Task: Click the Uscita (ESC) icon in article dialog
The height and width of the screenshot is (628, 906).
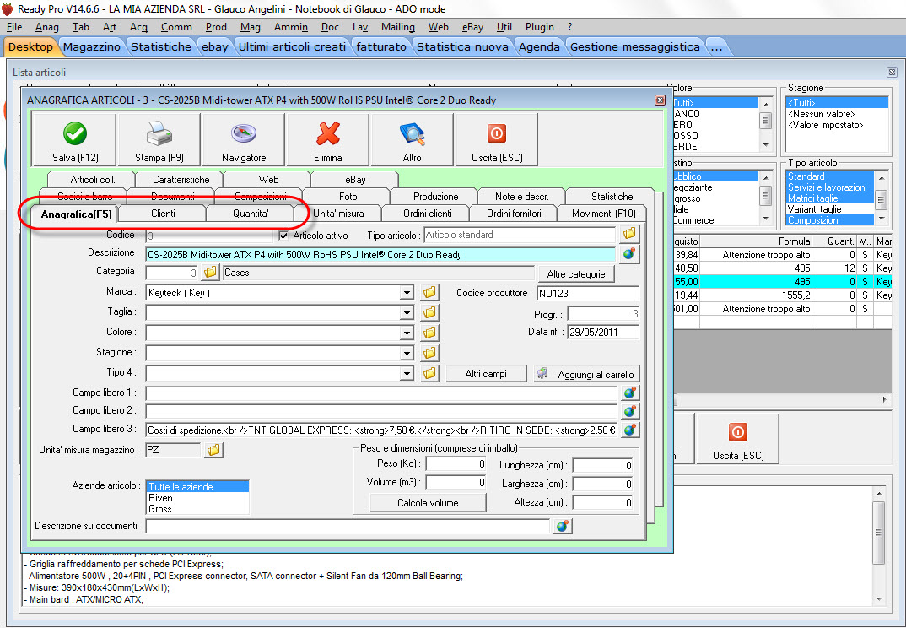Action: click(x=496, y=134)
